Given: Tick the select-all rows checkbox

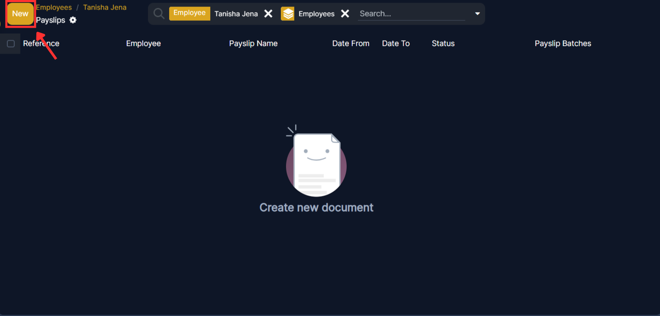Looking at the screenshot, I should tap(11, 44).
